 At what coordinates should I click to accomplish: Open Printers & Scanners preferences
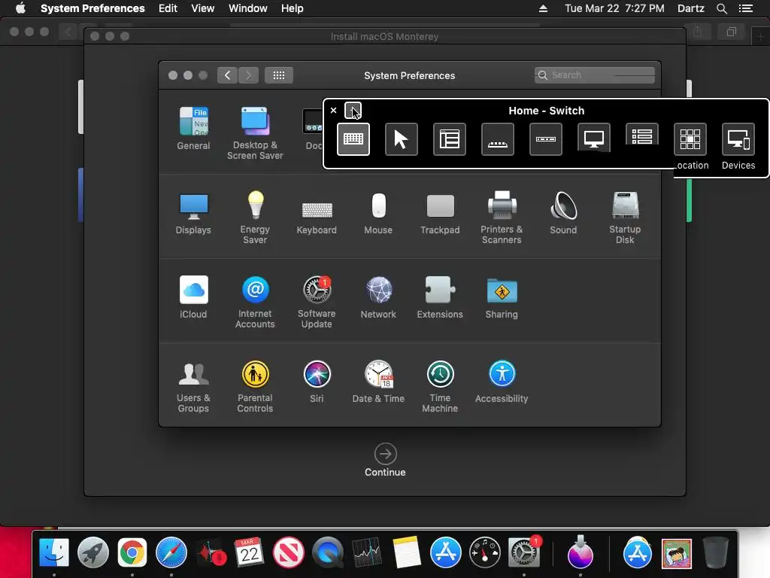tap(502, 218)
